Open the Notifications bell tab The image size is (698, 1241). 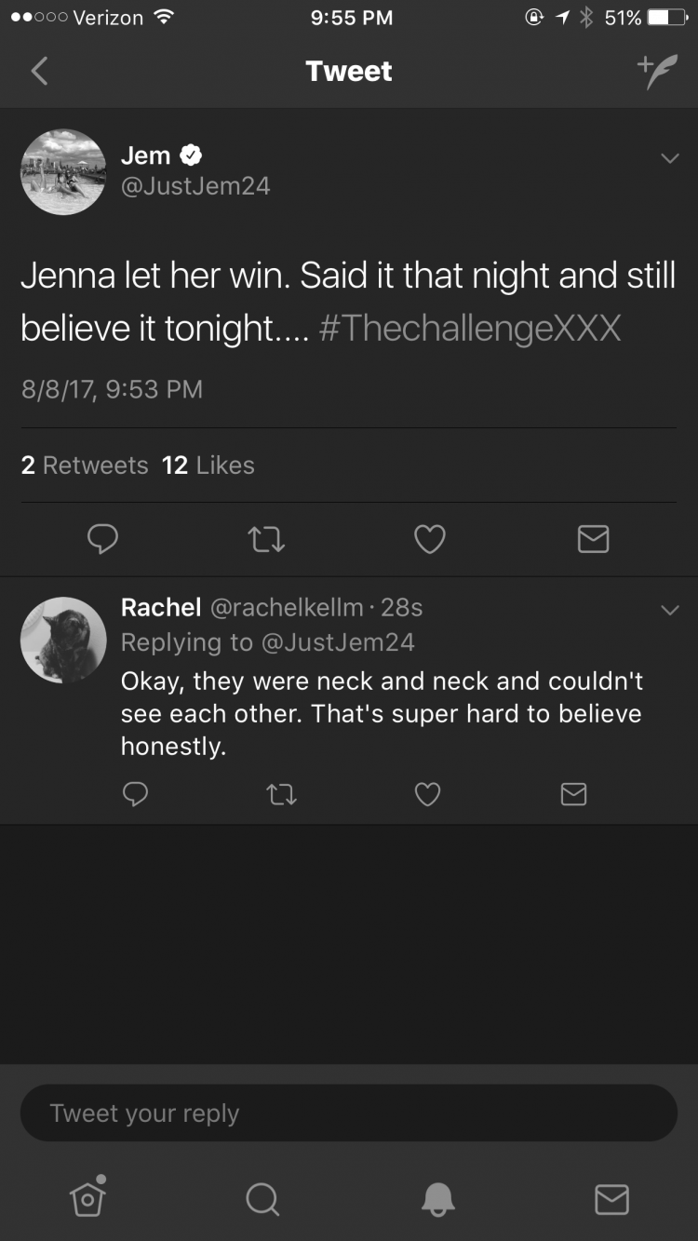click(x=437, y=1199)
